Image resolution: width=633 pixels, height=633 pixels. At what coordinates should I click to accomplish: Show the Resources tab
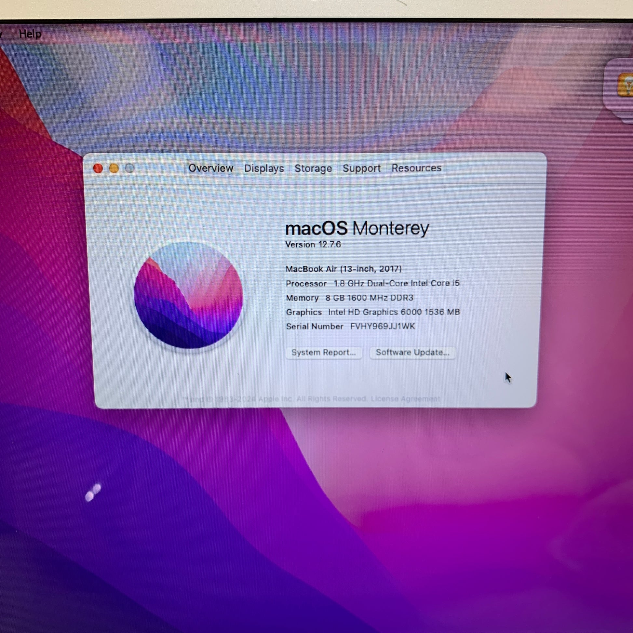pyautogui.click(x=416, y=168)
